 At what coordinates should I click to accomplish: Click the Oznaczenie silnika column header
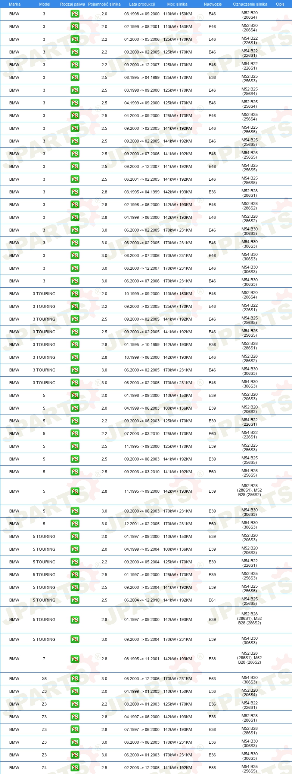[250, 4]
